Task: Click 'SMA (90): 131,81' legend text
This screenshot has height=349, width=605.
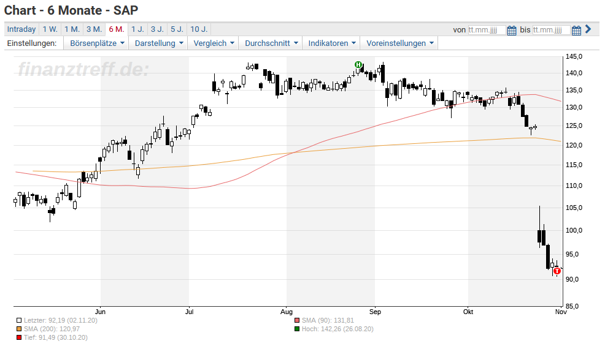Action: click(328, 320)
